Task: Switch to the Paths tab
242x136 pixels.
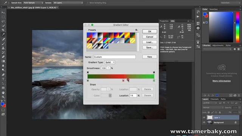Action: click(x=223, y=99)
